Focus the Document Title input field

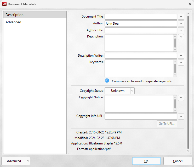click(x=141, y=17)
